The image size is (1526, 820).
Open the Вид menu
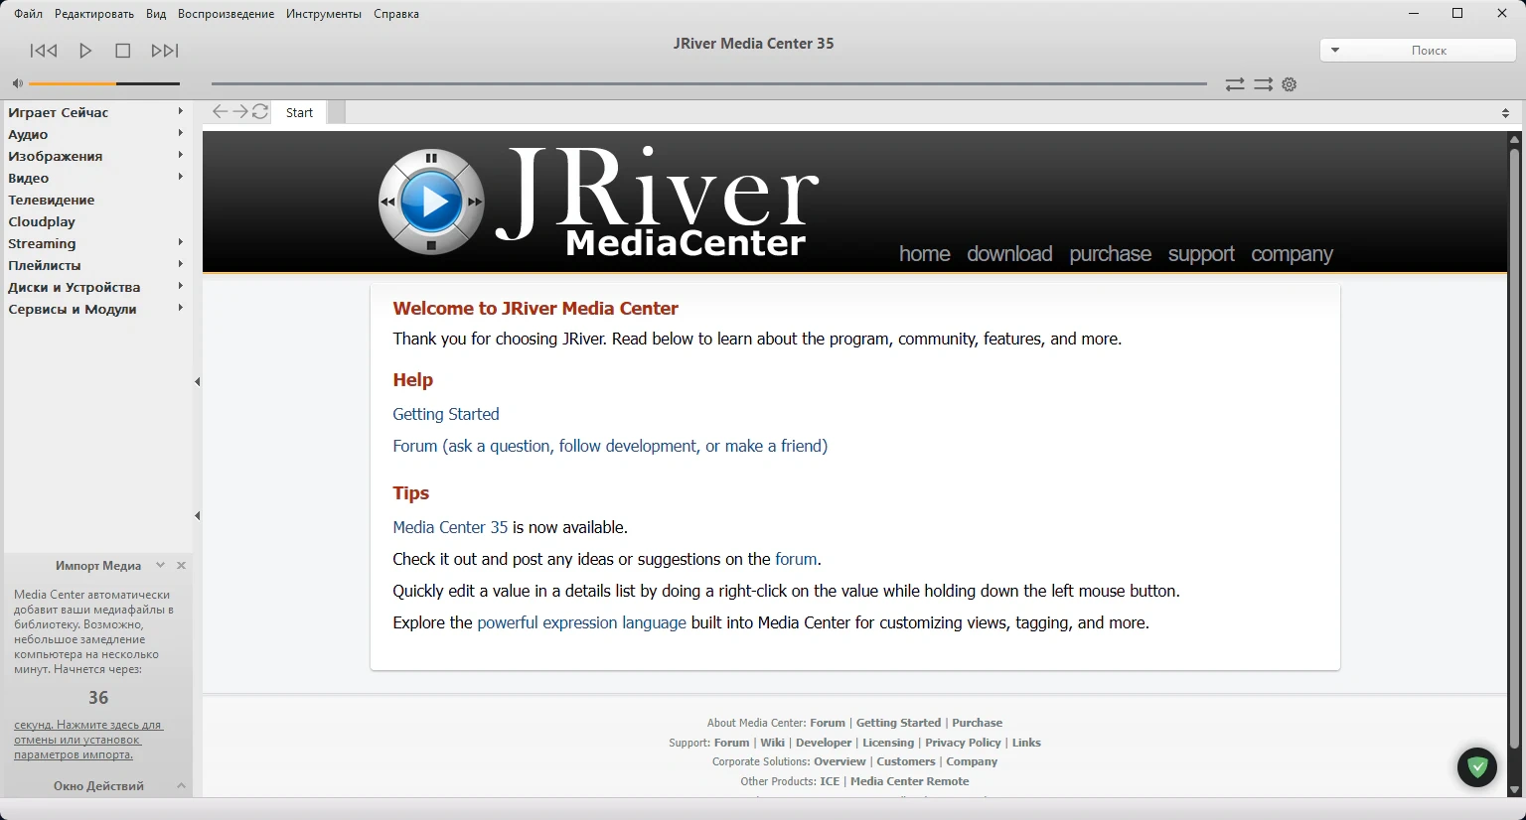pyautogui.click(x=156, y=14)
